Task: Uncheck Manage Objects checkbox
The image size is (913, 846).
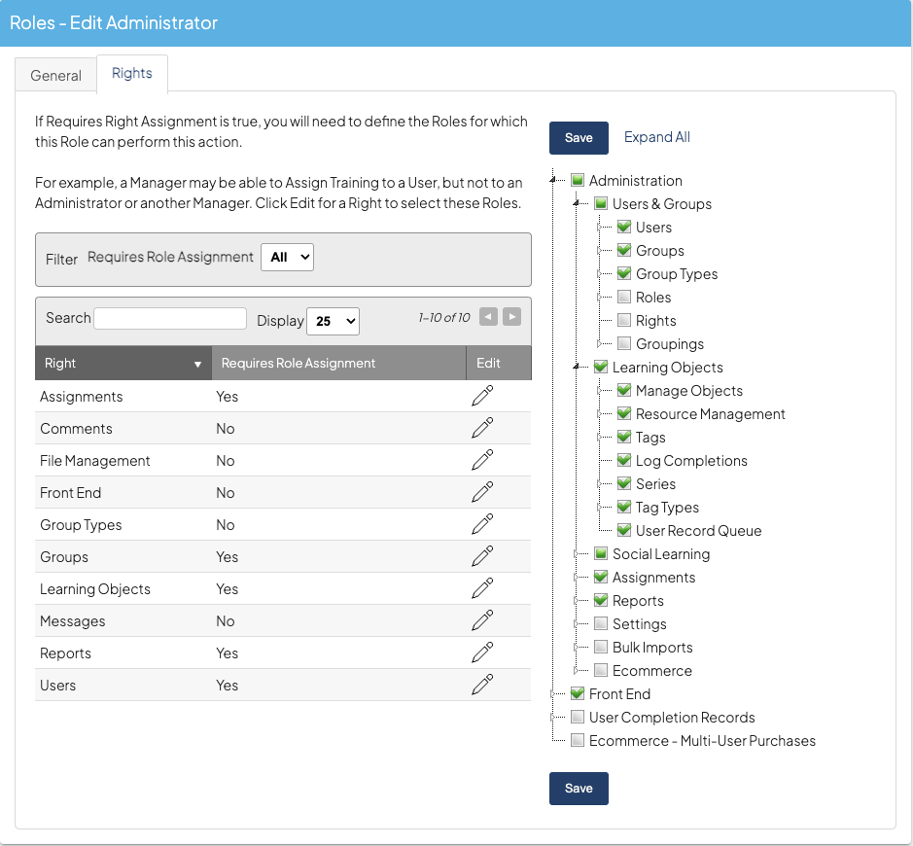Action: pyautogui.click(x=624, y=390)
